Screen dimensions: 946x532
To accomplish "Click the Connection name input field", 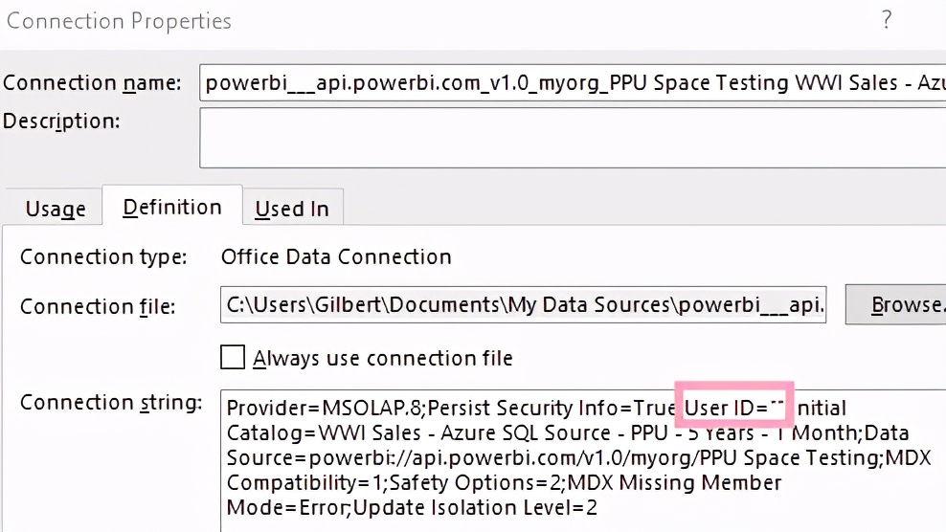I will 573,83.
